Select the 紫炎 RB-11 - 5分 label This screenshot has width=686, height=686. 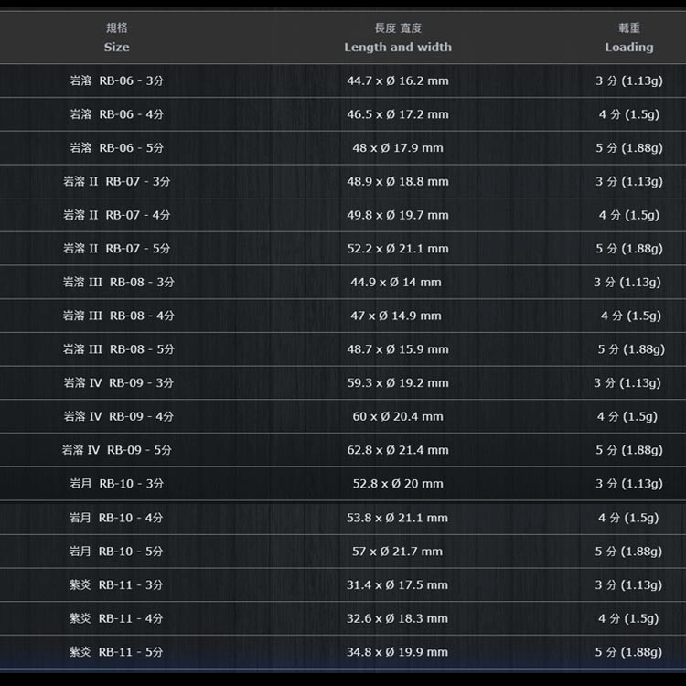(117, 652)
